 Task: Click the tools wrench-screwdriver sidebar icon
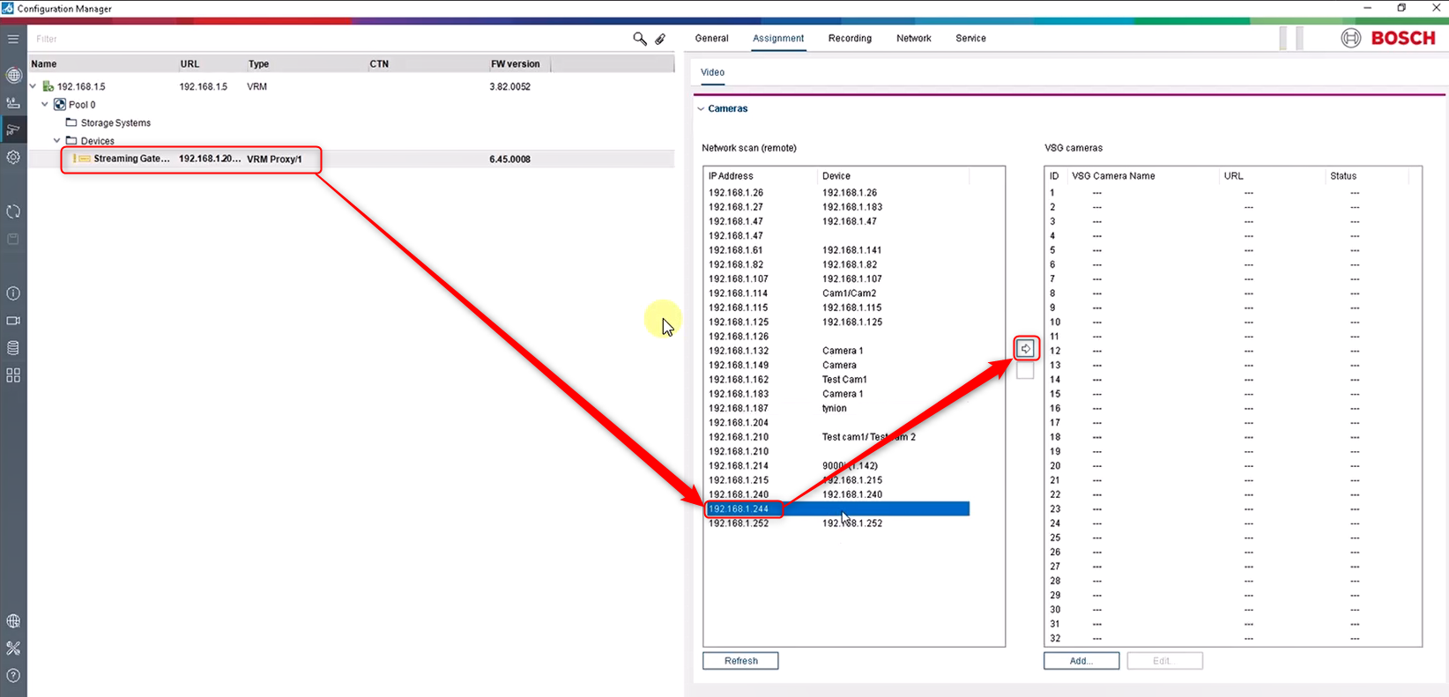tap(13, 649)
